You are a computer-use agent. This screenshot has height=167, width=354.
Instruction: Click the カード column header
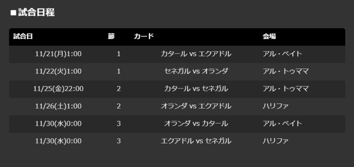click(144, 36)
